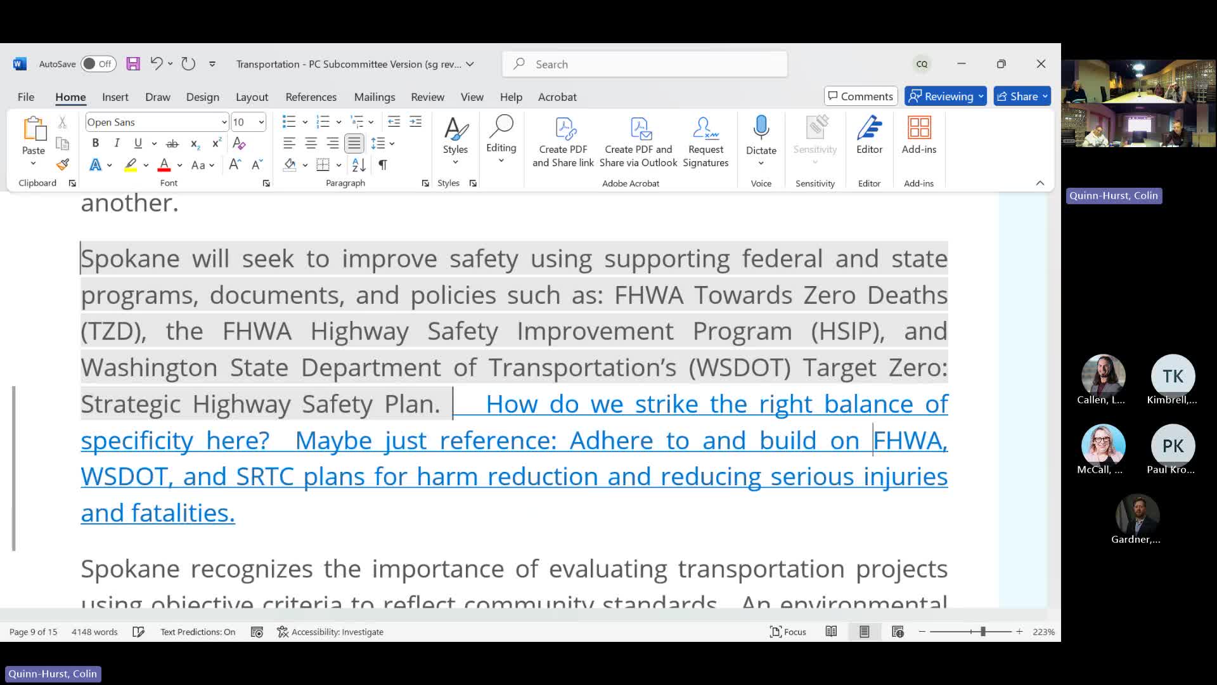Switch to Read Mode in status bar
Viewport: 1217px width, 685px height.
(831, 631)
